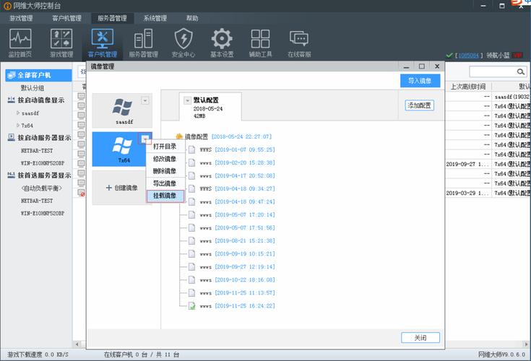Open the 服务器管理 menu
Viewport: 531px width, 361px height.
112,18
